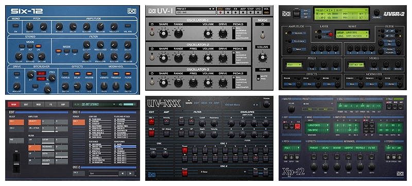Screen dimensions: 412x186
Task: Toggle the SIX-12 Mono On switch
Action: [x=16, y=26]
